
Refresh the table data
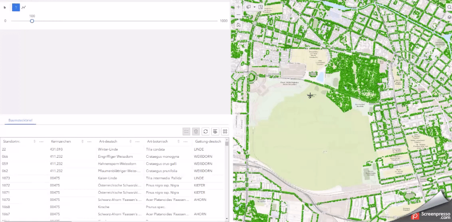coord(206,131)
